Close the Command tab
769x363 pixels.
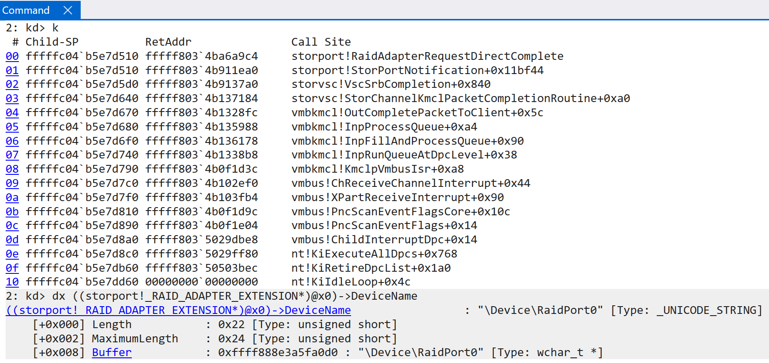(68, 10)
